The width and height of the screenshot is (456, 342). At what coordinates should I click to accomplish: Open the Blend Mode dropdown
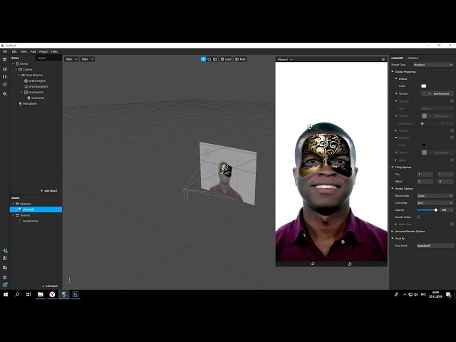[x=435, y=195]
